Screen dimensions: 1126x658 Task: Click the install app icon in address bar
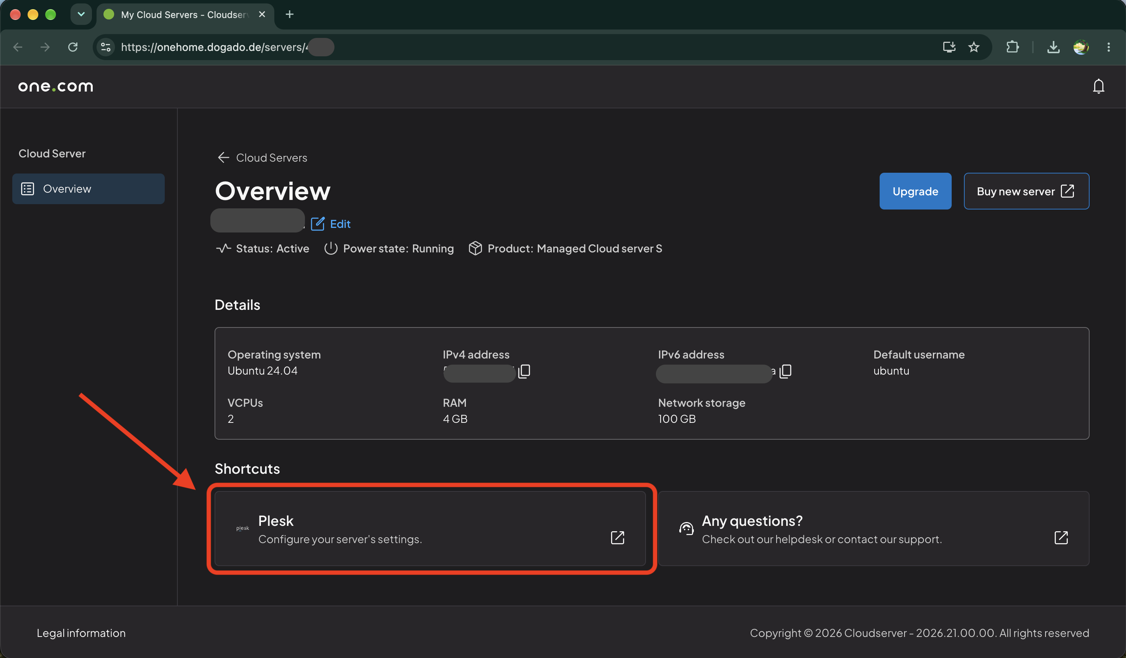(x=949, y=47)
